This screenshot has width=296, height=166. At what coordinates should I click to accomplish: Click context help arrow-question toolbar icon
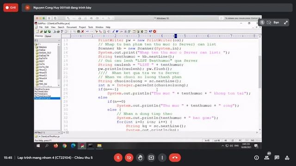pos(150,31)
